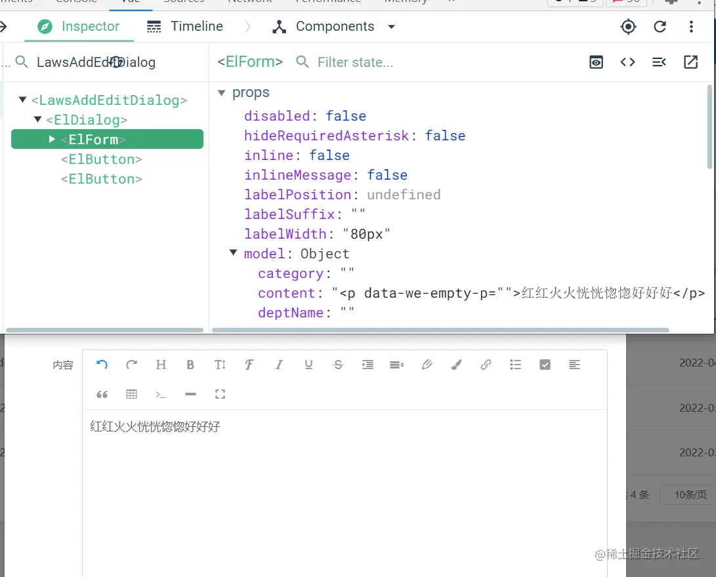Screen dimensions: 716x577
Task: Click the code block icon
Action: (x=161, y=394)
